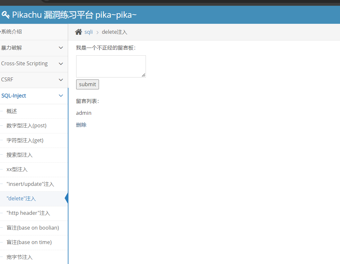The image size is (340, 264).
Task: Click the home icon in breadcrumb
Action: click(78, 32)
